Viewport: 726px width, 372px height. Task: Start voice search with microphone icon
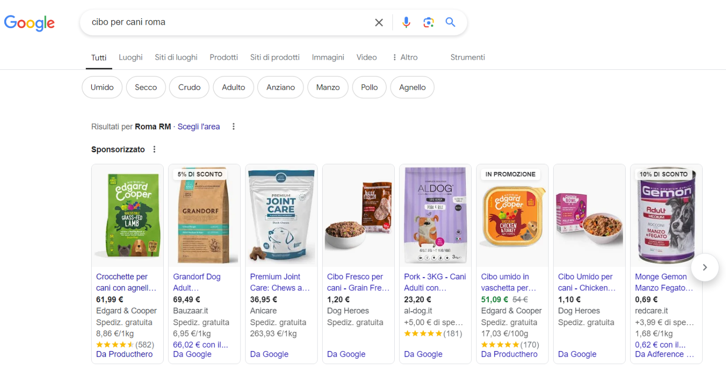point(406,22)
